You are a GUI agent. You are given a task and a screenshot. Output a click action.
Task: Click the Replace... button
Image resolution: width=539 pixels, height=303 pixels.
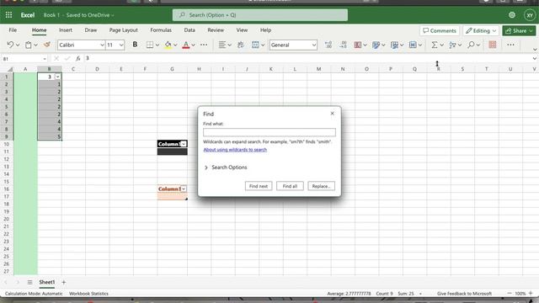(321, 186)
